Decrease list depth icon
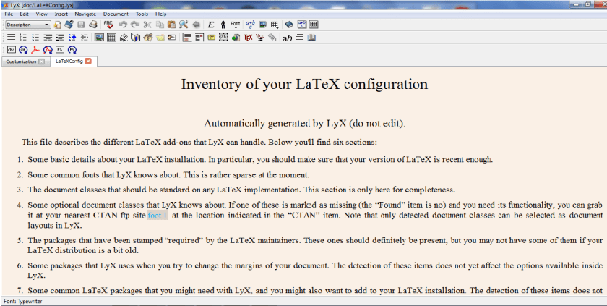Viewport: 607px width, 306px height. click(x=85, y=38)
